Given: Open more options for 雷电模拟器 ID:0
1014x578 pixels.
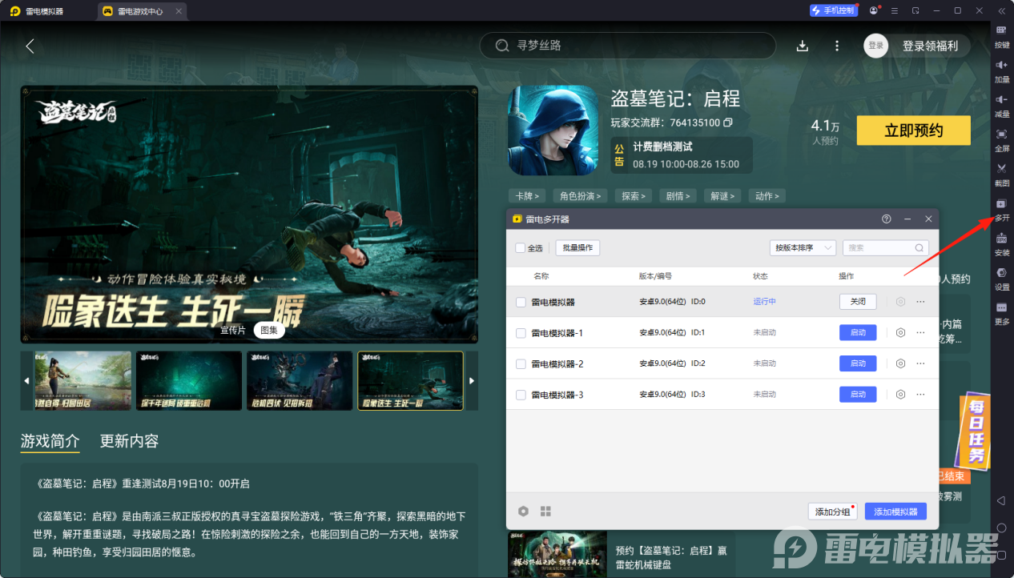Looking at the screenshot, I should (x=920, y=302).
